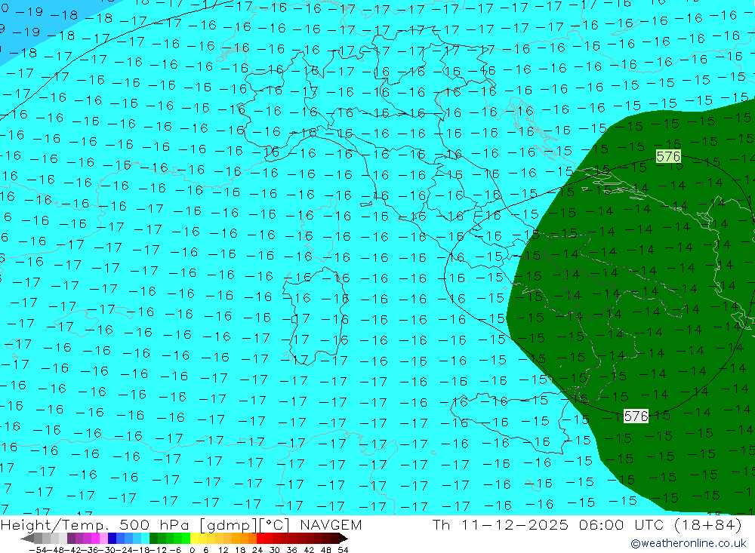Click the bright red 24 legend swatch
Viewport: 755px width, 553px height.
pos(260,539)
